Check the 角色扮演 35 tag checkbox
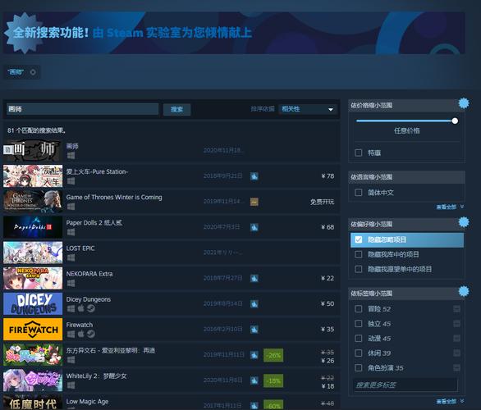Image resolution: width=481 pixels, height=410 pixels. tap(358, 367)
